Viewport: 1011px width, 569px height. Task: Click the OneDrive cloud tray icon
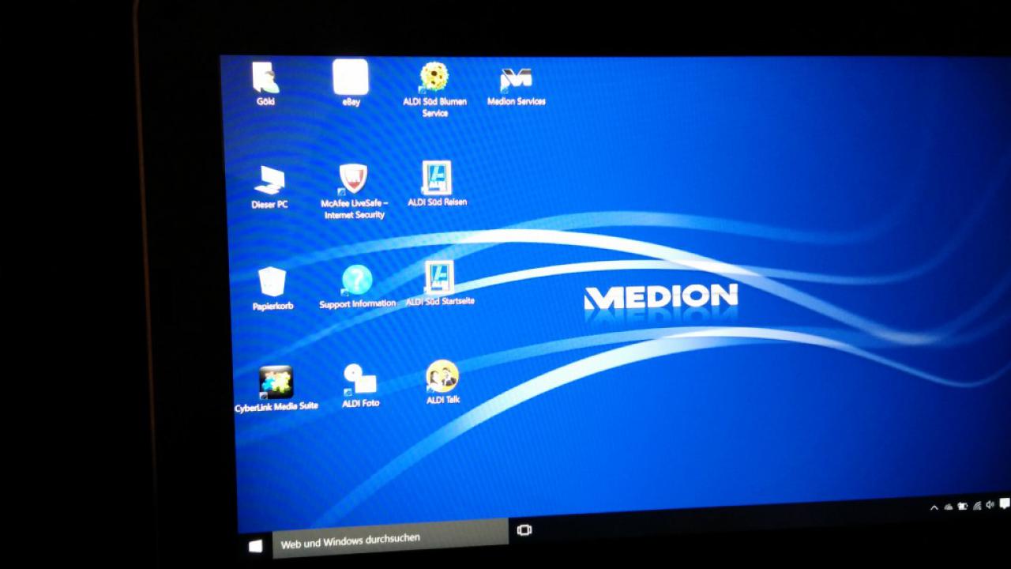(x=949, y=507)
